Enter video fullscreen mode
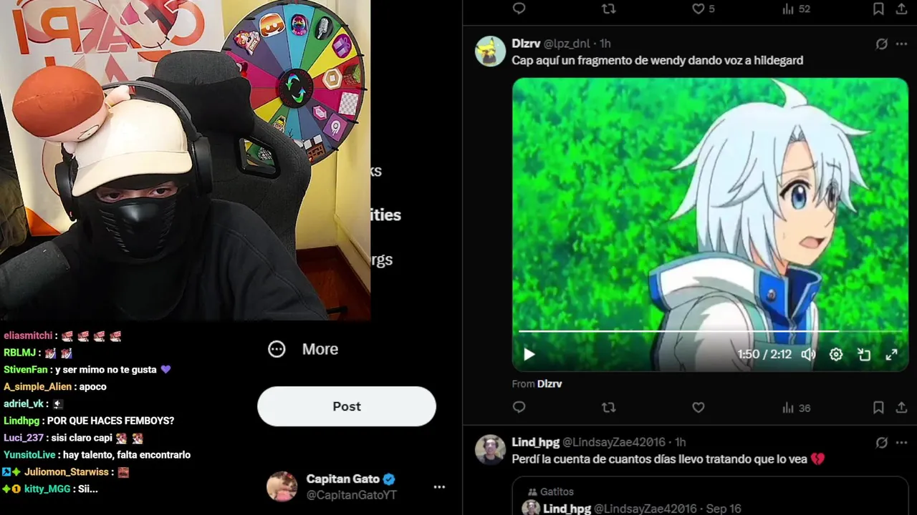 [x=892, y=354]
